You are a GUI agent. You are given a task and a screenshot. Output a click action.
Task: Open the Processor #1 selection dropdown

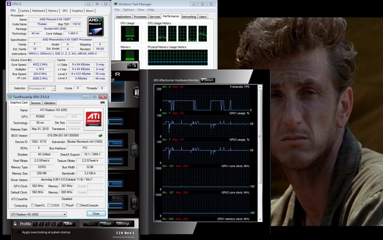point(42,88)
